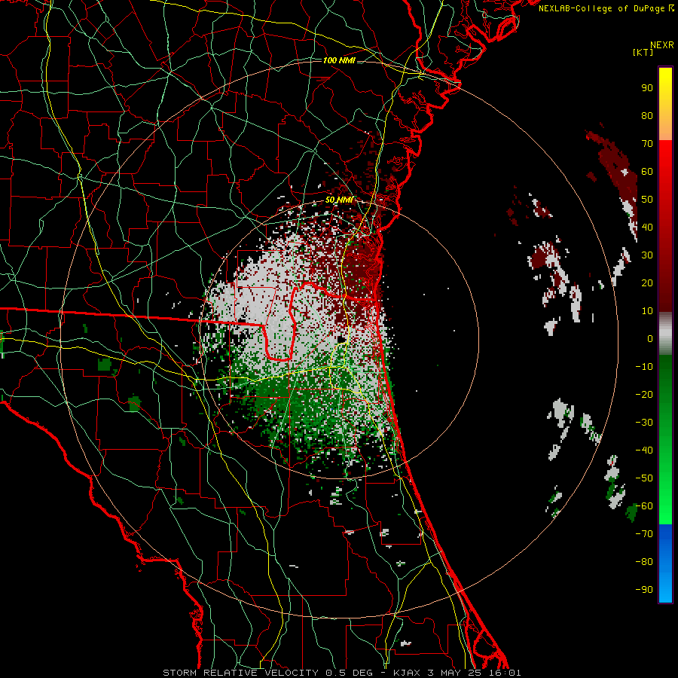Click the -60 value on velocity scale
The width and height of the screenshot is (678, 678).
(x=644, y=506)
